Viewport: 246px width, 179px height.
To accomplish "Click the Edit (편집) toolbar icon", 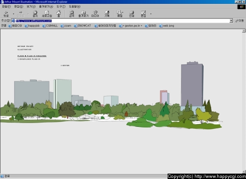I will click(x=143, y=14).
